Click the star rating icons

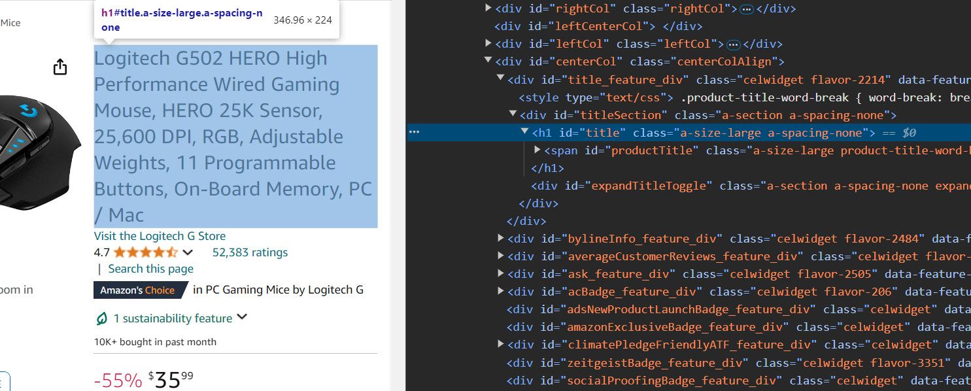click(145, 252)
